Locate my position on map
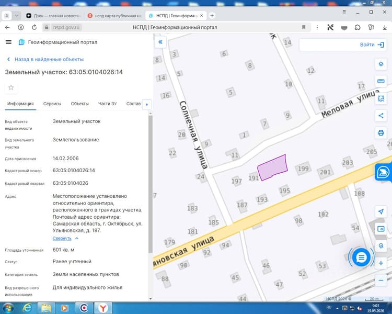The width and height of the screenshot is (392, 314). 381,211
